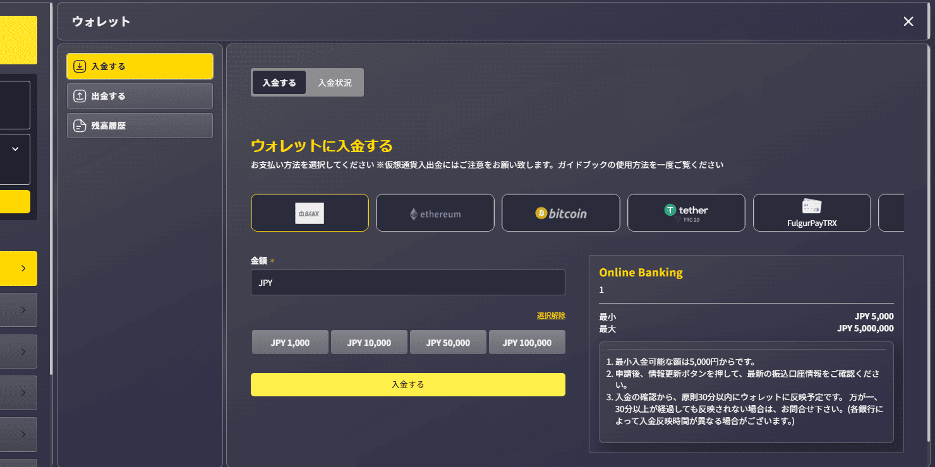
Task: Open the 残高履歴 sidebar menu item
Action: (140, 126)
